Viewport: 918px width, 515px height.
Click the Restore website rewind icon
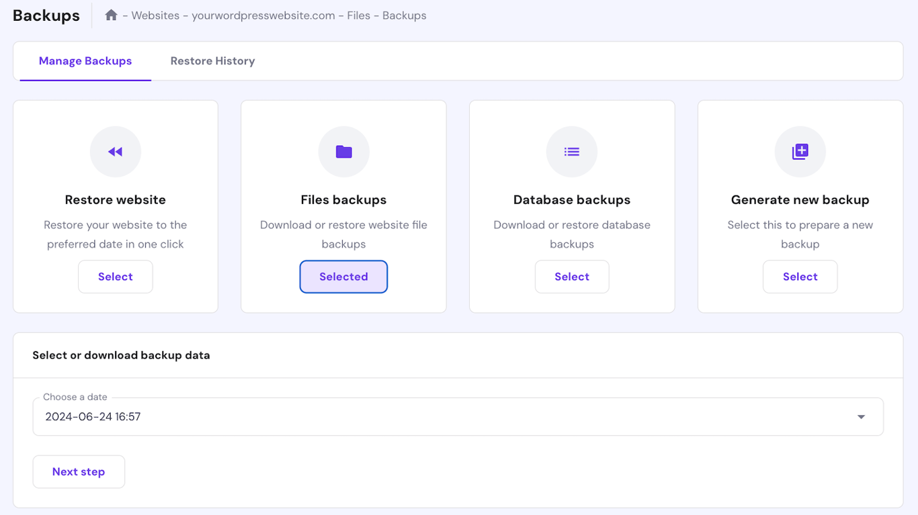[x=115, y=152]
